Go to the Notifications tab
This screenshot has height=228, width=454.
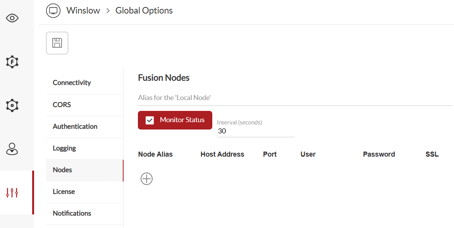tap(84, 214)
